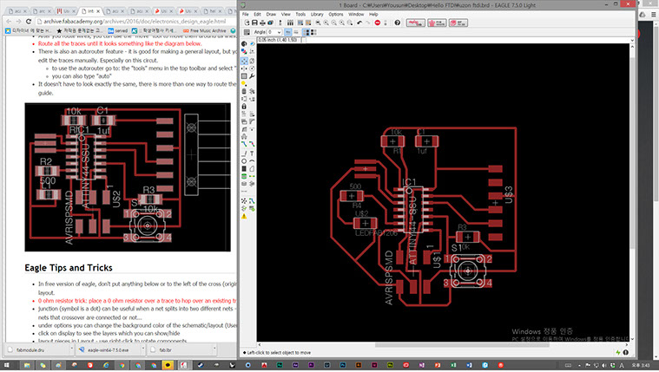This screenshot has width=659, height=372.
Task: Open options arrow for fab.lbr download
Action: (x=214, y=349)
